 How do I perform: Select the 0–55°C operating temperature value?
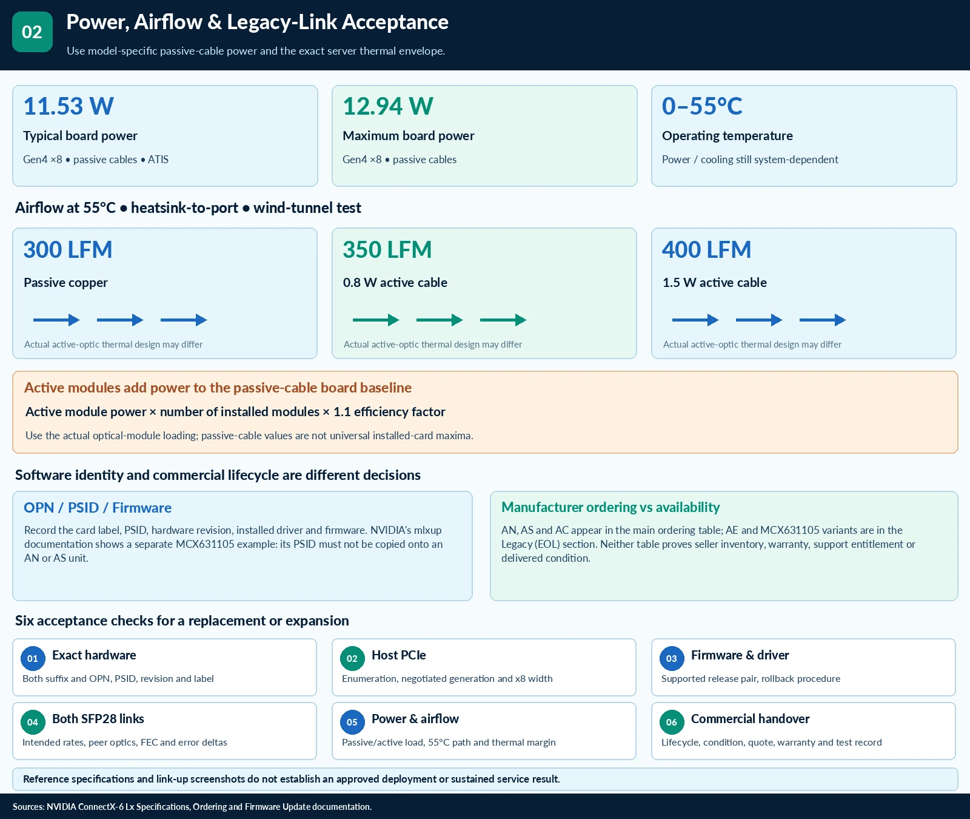(x=702, y=106)
